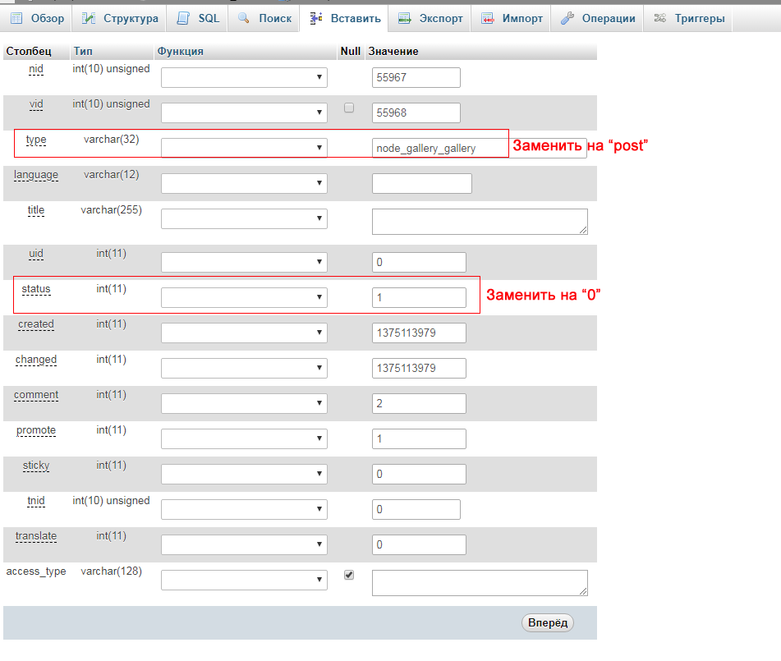Click the Структура tab icon
781x661 pixels.
tap(89, 18)
